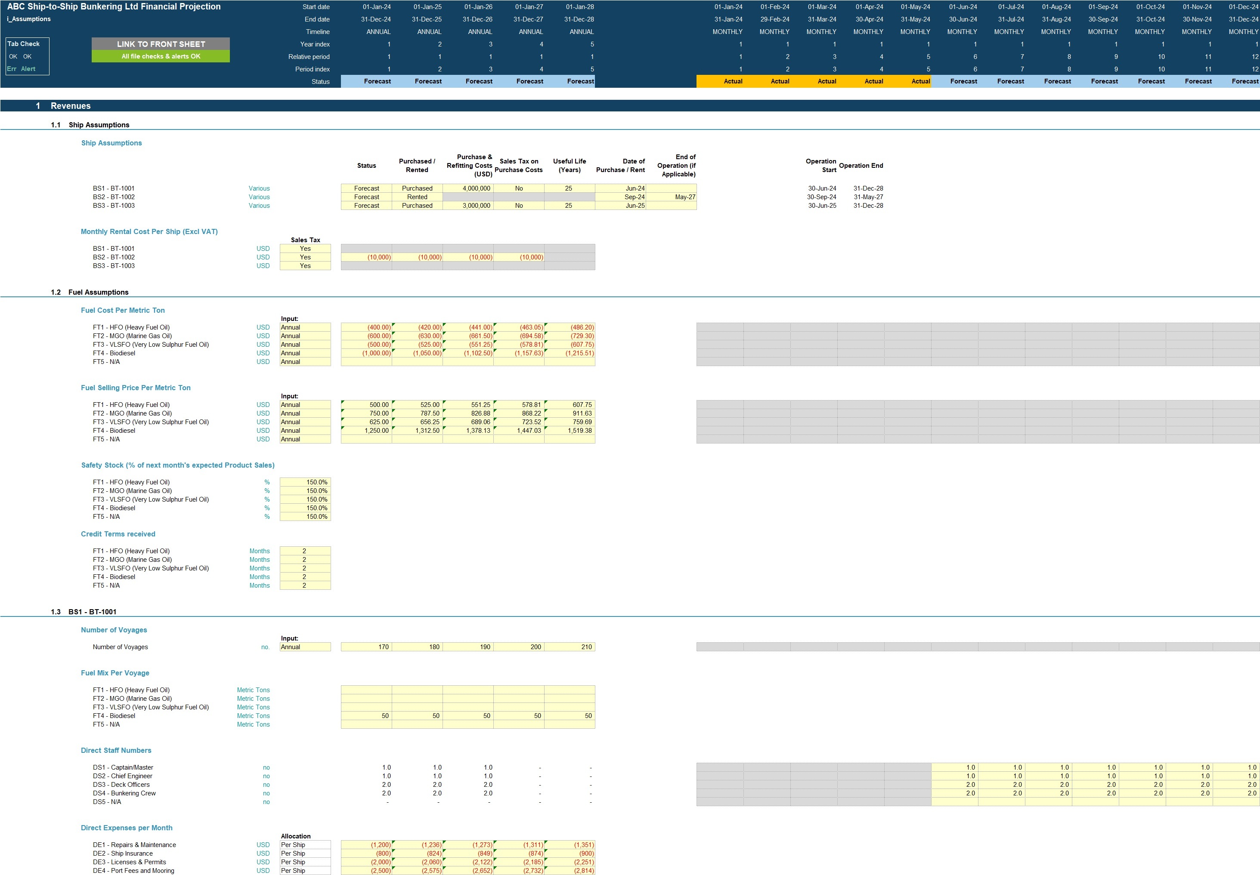Select BS2 Operation End 31-May-27
1260x875 pixels.
(x=868, y=197)
